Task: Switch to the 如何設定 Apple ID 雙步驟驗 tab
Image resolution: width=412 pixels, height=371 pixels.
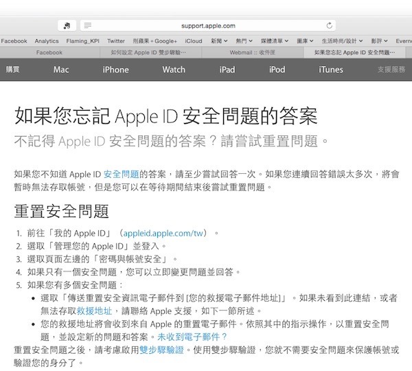Action: coord(150,53)
